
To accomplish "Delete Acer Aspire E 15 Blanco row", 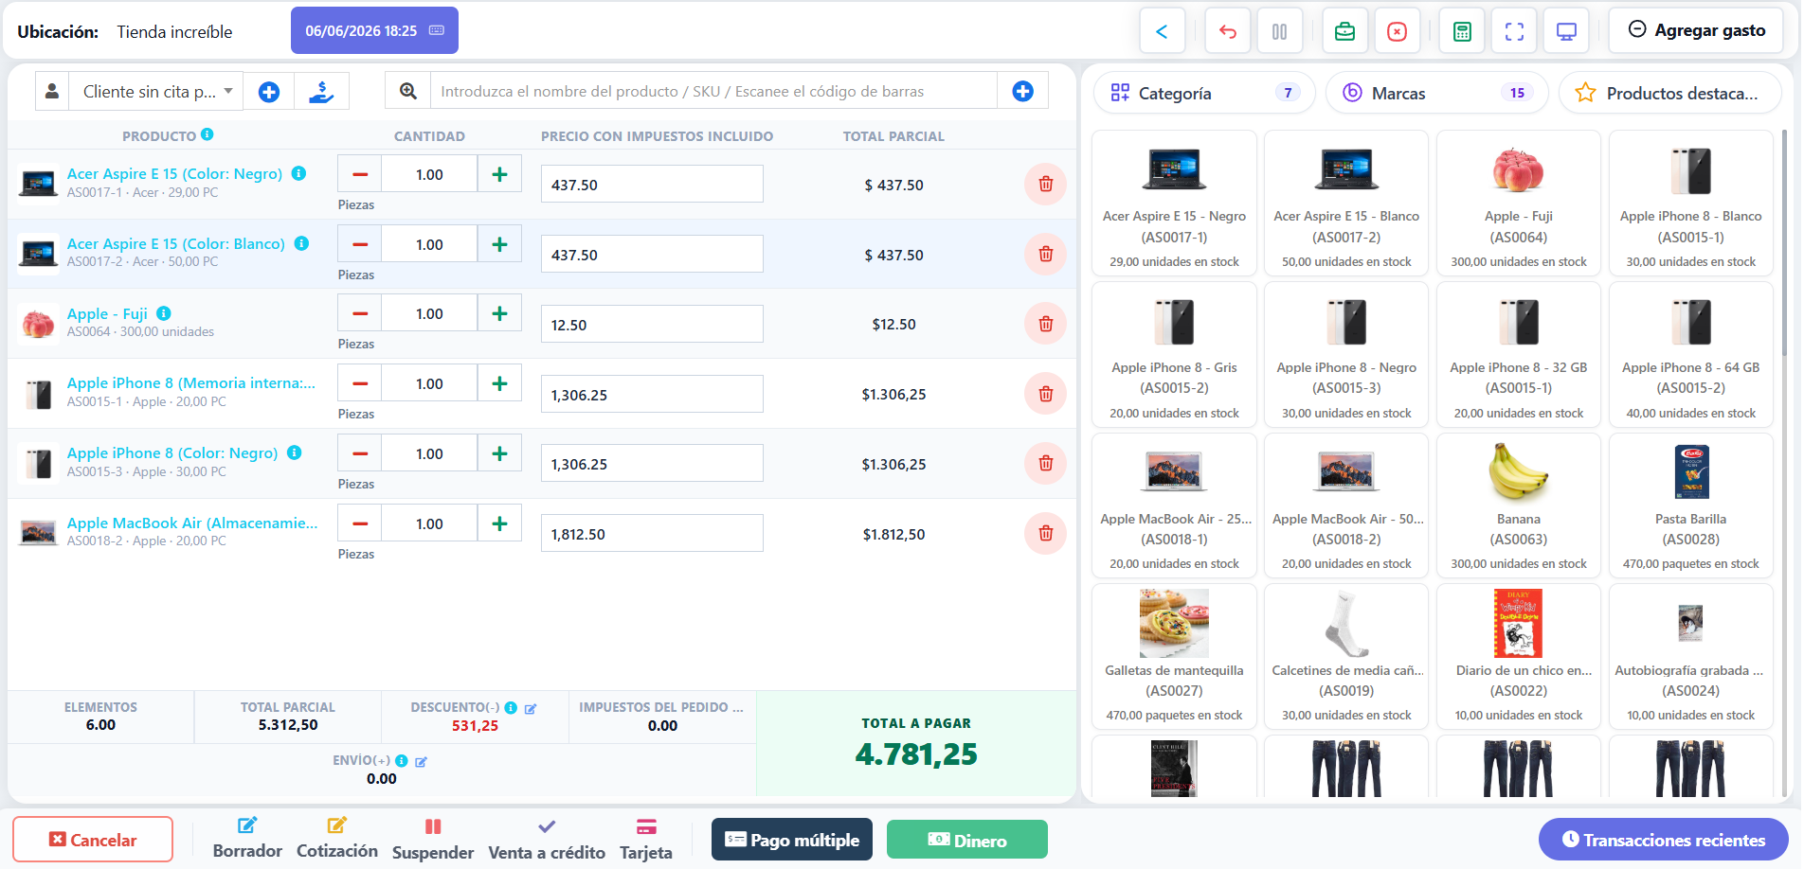I will coord(1045,254).
